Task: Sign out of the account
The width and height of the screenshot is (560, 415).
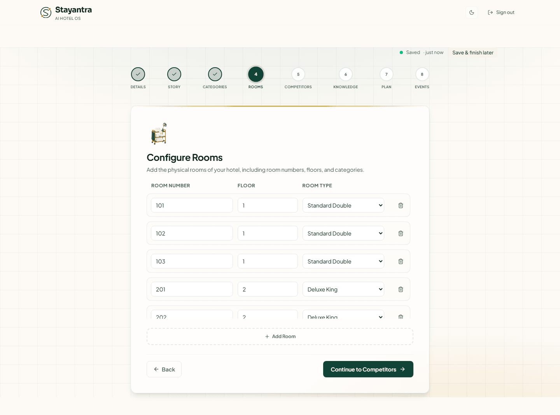Action: 501,12
